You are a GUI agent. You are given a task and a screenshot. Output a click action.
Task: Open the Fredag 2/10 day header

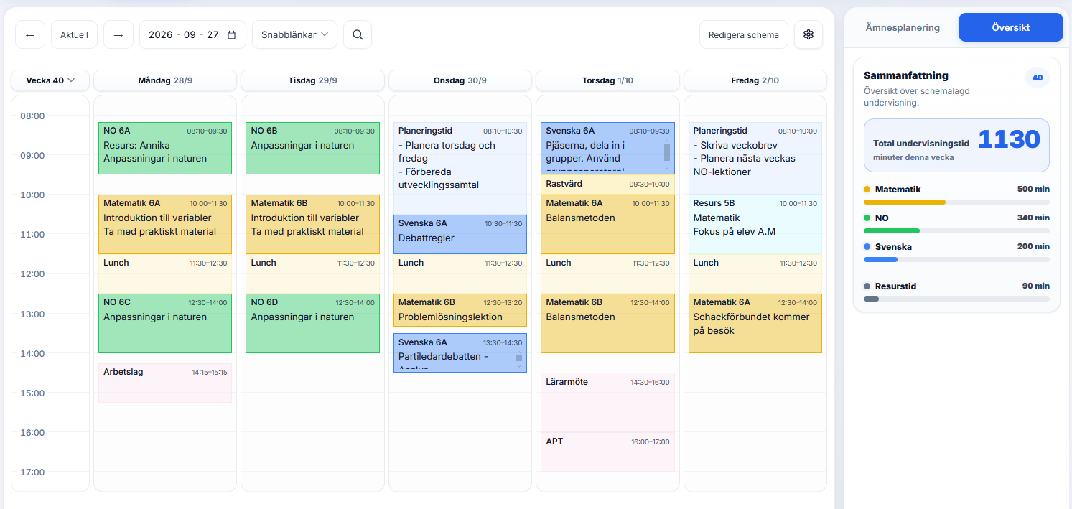[755, 80]
